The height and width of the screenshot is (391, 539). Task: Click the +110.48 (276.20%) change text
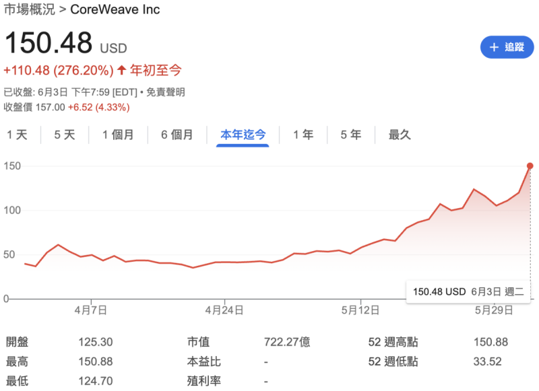pyautogui.click(x=59, y=71)
